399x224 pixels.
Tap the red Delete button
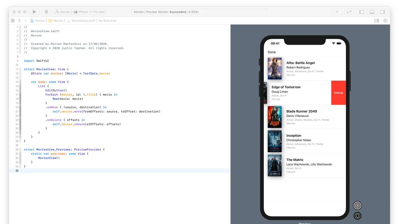(x=339, y=93)
